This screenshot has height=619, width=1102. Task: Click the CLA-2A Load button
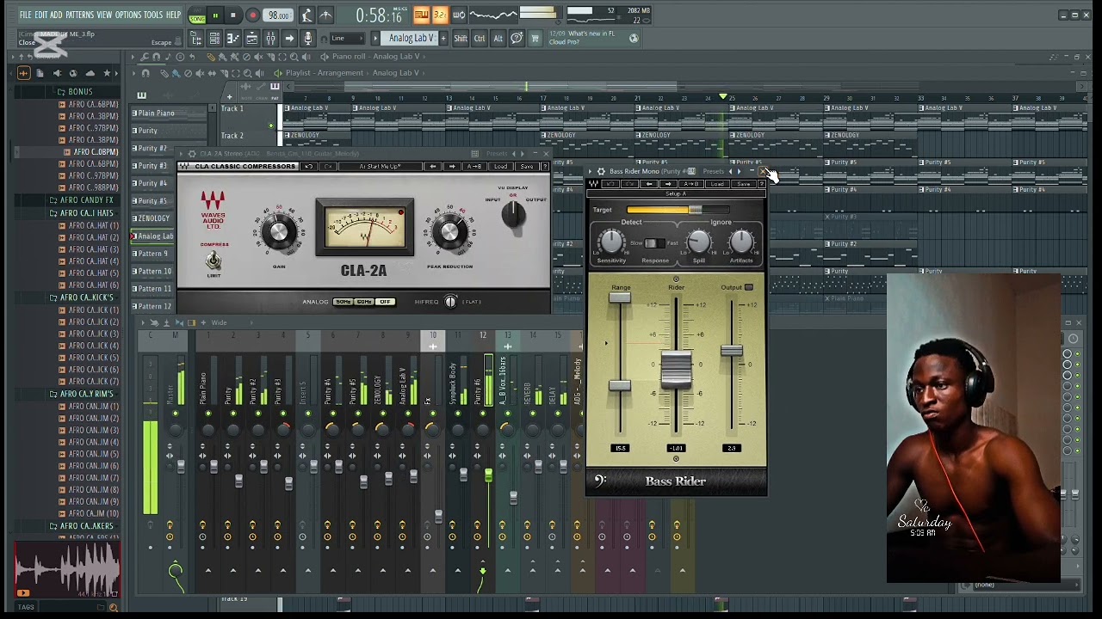click(500, 166)
